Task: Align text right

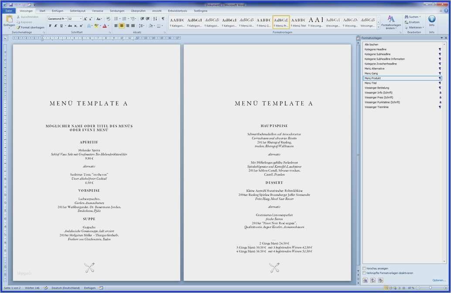Action: click(127, 26)
